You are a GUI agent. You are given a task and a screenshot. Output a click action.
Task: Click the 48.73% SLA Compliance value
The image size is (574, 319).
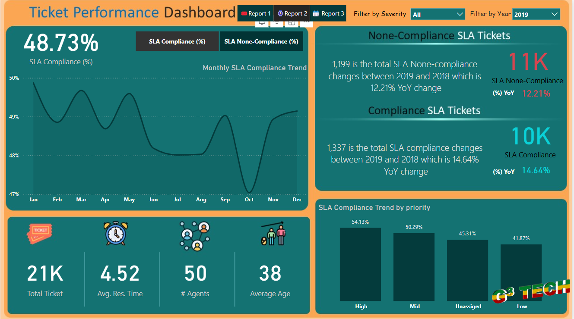coord(61,43)
